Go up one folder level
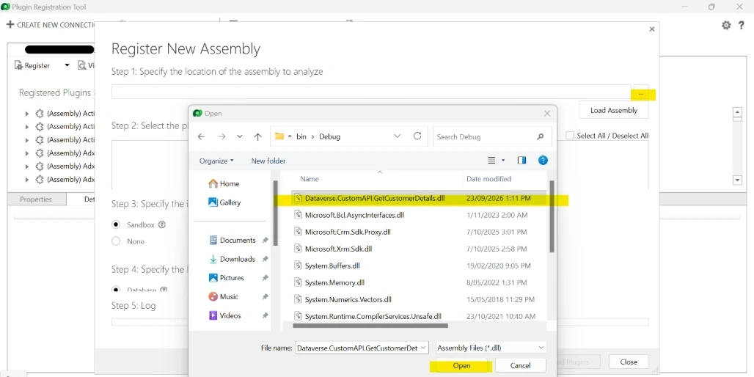 click(x=257, y=136)
